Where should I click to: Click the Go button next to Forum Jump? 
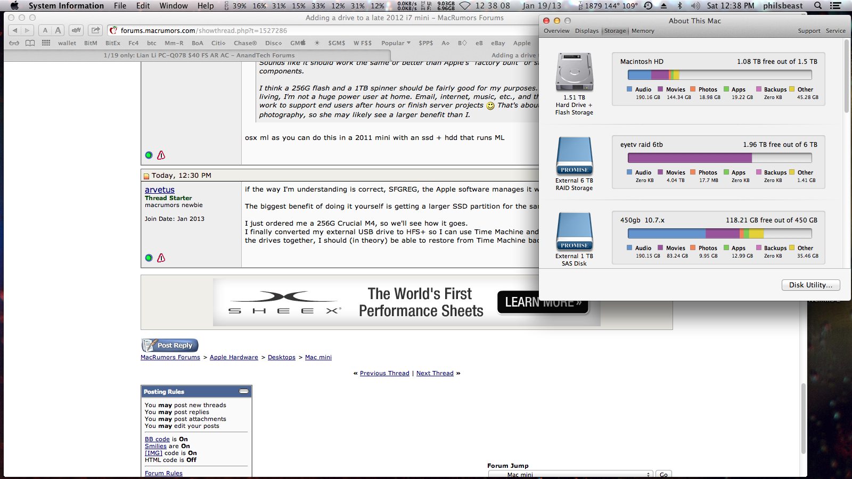pos(663,474)
